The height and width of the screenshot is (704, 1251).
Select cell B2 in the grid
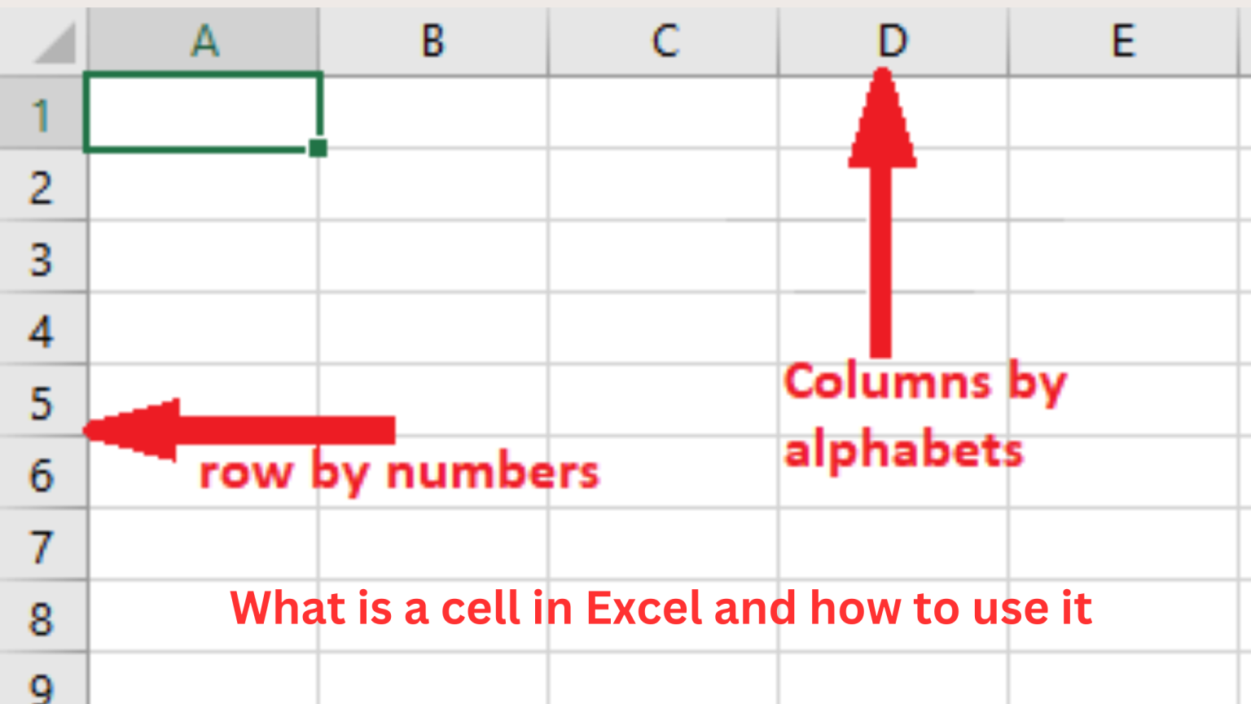(x=433, y=185)
